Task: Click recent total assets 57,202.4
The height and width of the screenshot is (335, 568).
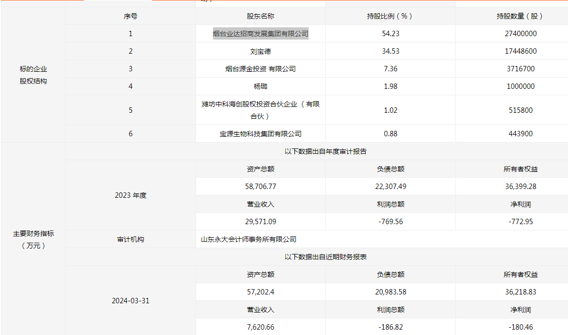Action: pos(260,292)
